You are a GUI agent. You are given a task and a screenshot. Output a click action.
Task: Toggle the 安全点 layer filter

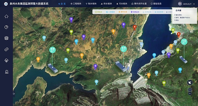98,12
